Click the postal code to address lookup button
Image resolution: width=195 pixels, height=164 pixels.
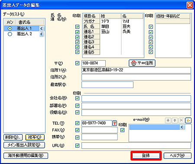pos(142,63)
